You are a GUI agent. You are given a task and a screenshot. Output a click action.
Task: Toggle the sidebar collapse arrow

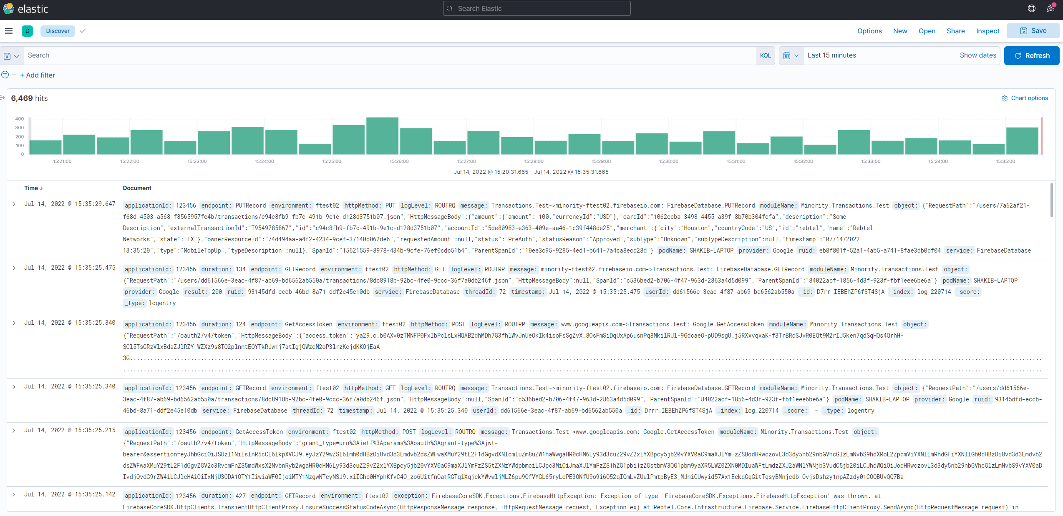[3, 98]
